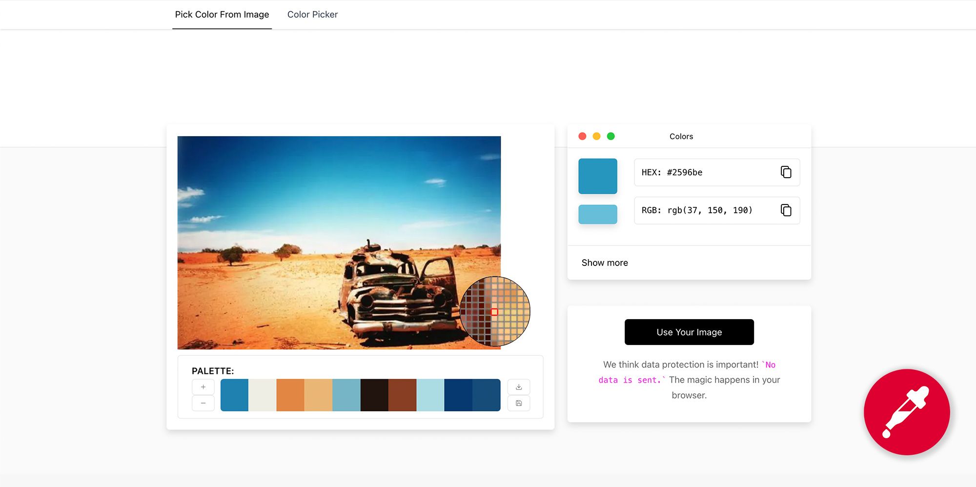Viewport: 976px width, 487px height.
Task: Pick the dark navy swatch at palette end
Action: click(x=486, y=395)
